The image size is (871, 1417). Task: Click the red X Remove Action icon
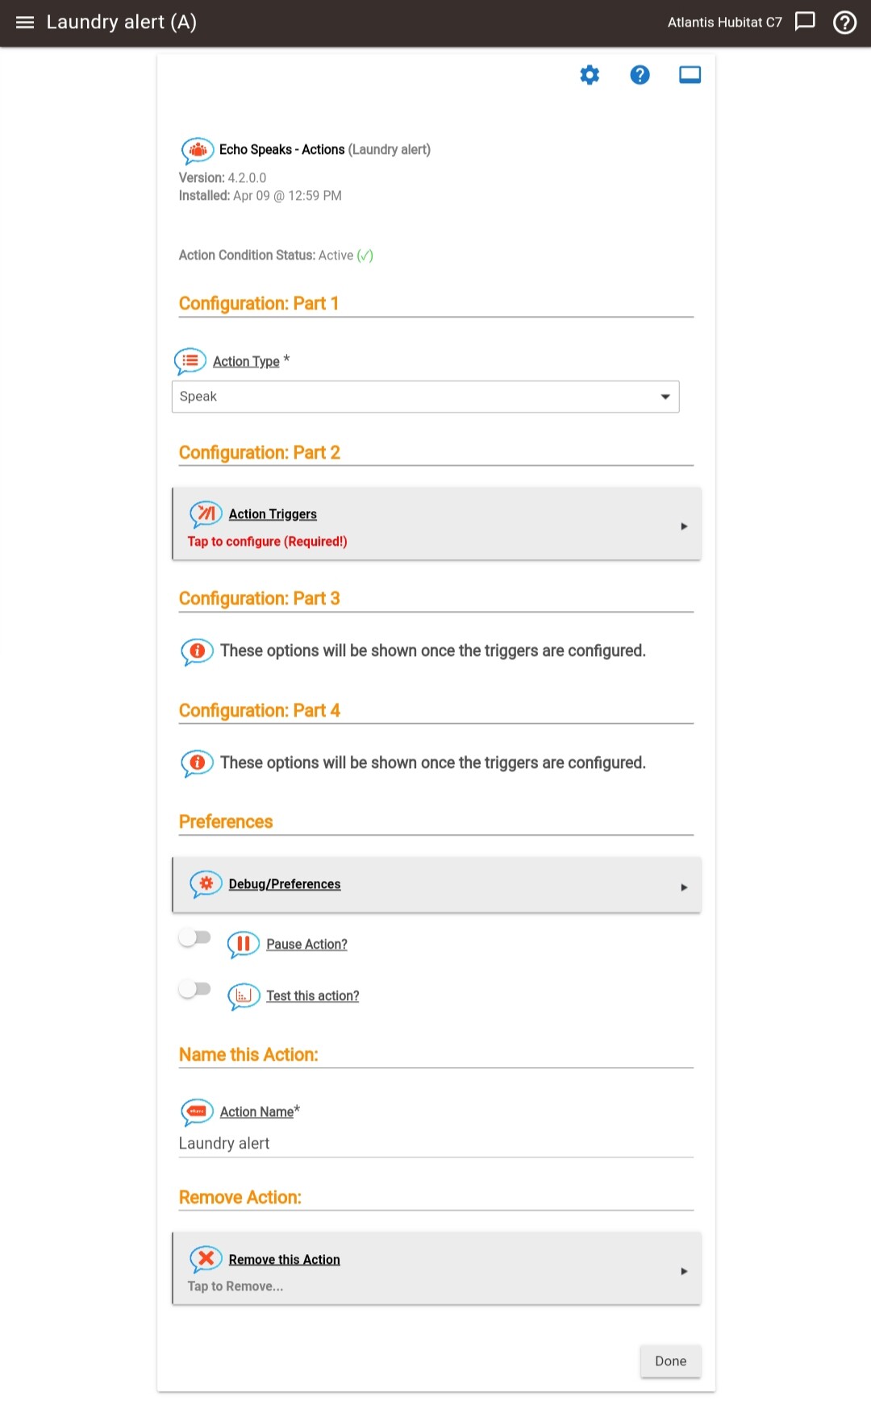pos(206,1259)
